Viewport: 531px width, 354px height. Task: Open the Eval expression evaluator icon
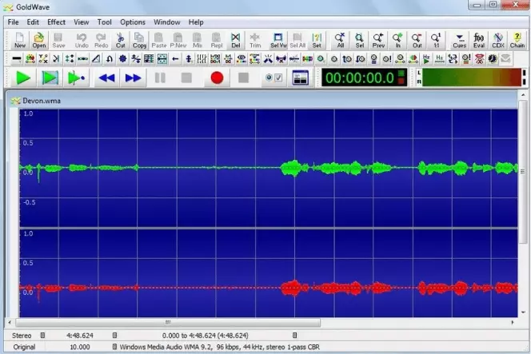[x=478, y=40]
